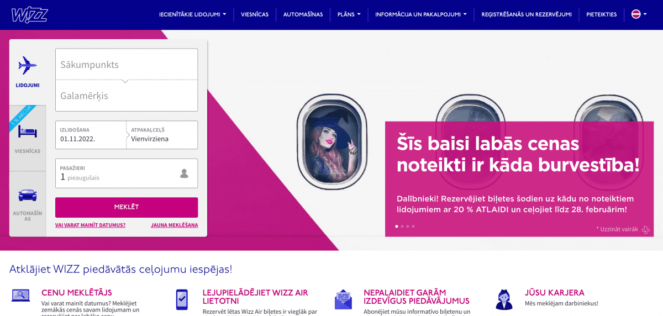Click the Izlidošana departure date field
Screen dimensions: 663x316
[91, 135]
